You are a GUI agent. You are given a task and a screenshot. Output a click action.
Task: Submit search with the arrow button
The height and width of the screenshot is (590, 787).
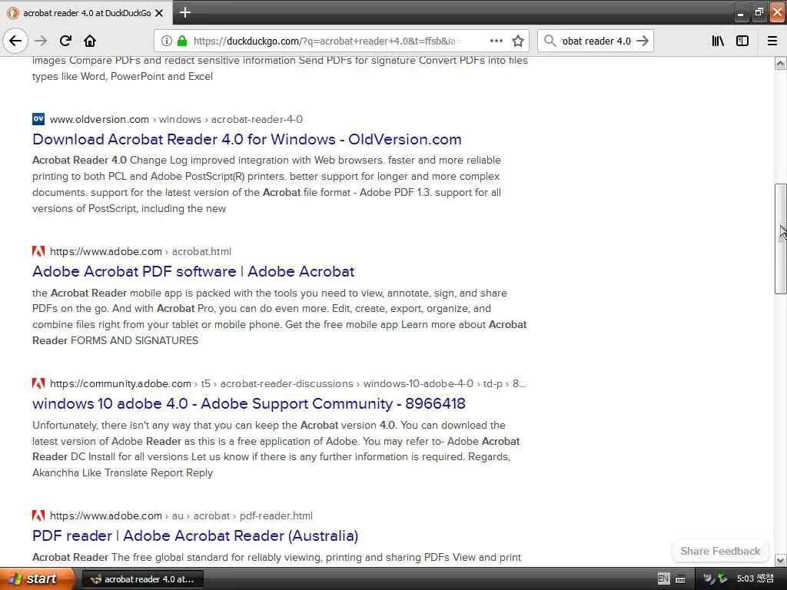[x=643, y=41]
